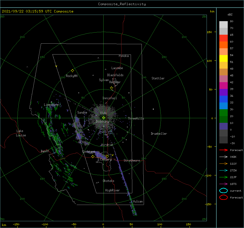Select the 'Lacombe' map label
244x228 pixels.
tap(117, 68)
